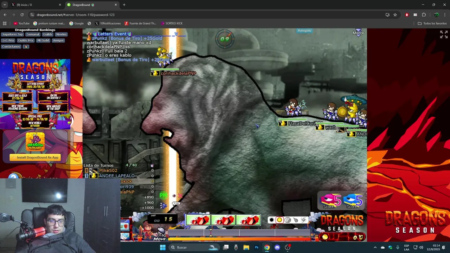This screenshot has width=450, height=253.
Task: Choose the yellow ball shot type
Action: (x=279, y=220)
